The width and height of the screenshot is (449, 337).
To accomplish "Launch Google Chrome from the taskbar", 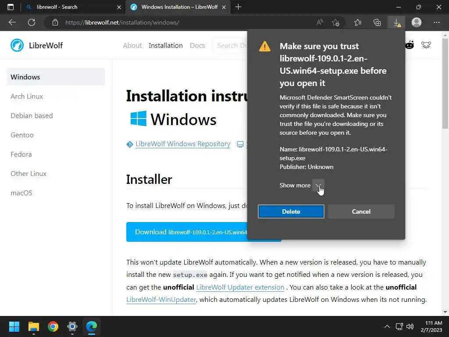I will (53, 326).
